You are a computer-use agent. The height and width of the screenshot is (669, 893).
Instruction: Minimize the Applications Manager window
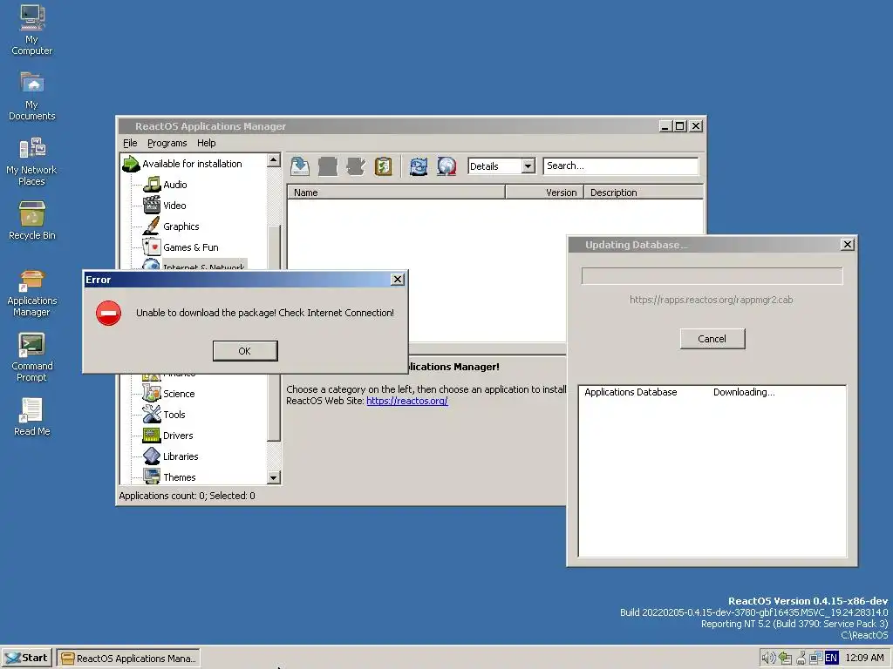point(665,126)
